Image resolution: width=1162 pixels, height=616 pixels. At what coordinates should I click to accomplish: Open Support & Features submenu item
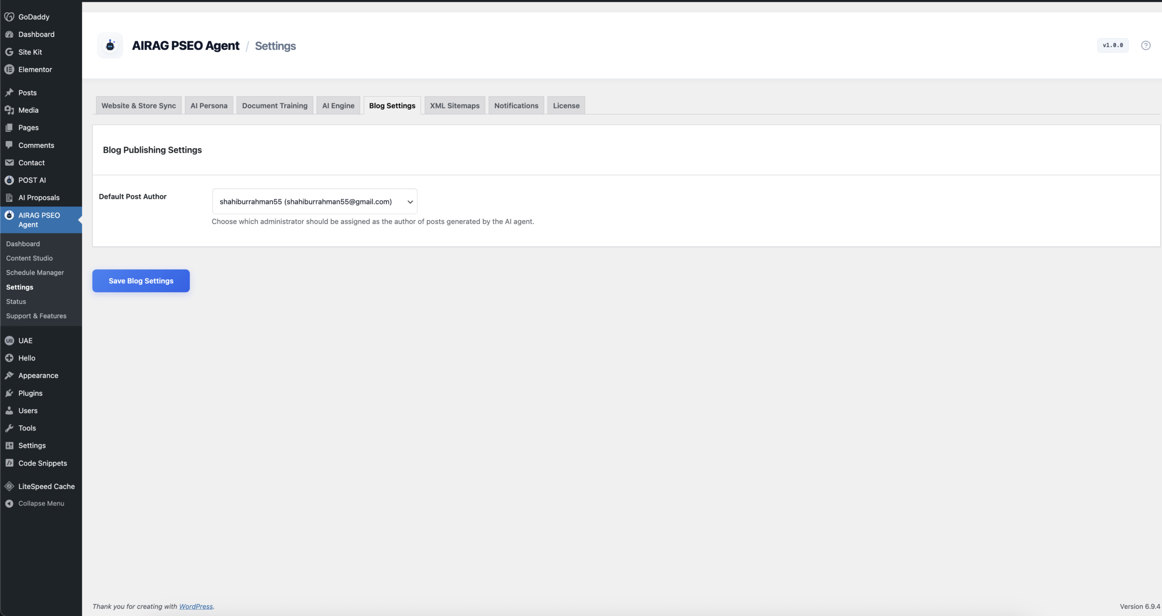point(36,316)
